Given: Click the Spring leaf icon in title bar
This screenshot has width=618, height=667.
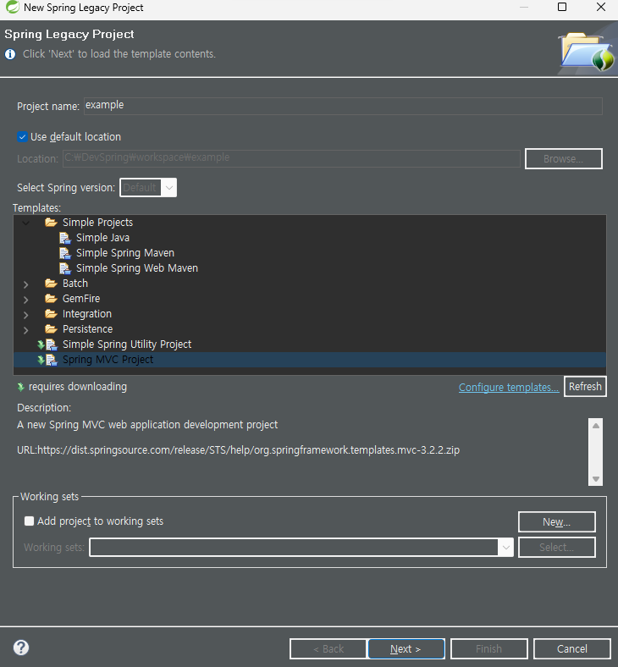Looking at the screenshot, I should (13, 8).
